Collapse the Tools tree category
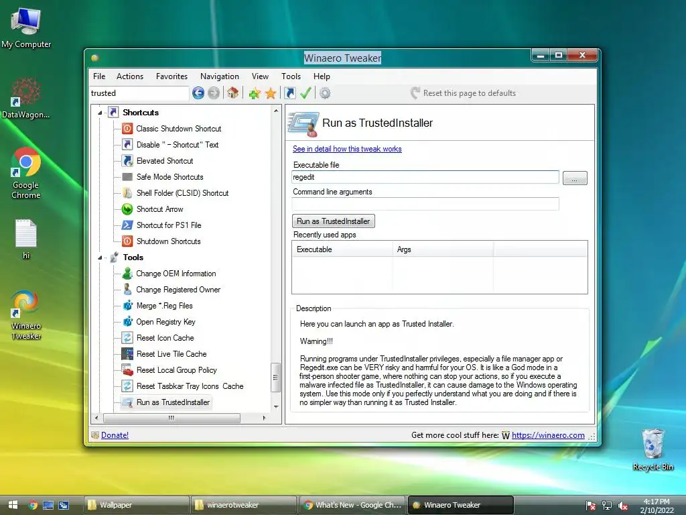The width and height of the screenshot is (686, 515). [100, 257]
